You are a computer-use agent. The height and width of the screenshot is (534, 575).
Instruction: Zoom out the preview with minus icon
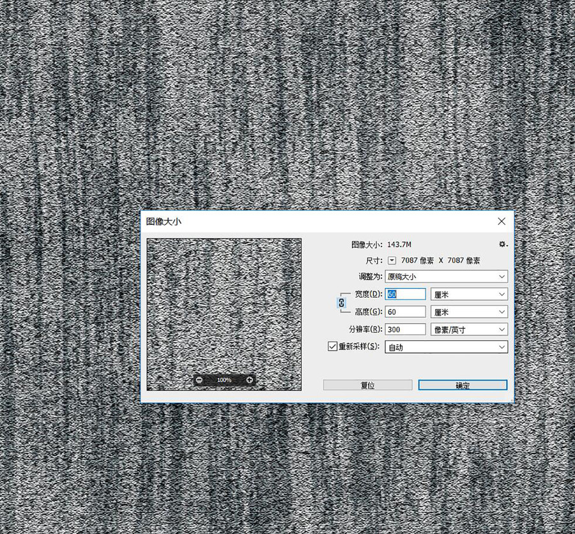coord(199,380)
